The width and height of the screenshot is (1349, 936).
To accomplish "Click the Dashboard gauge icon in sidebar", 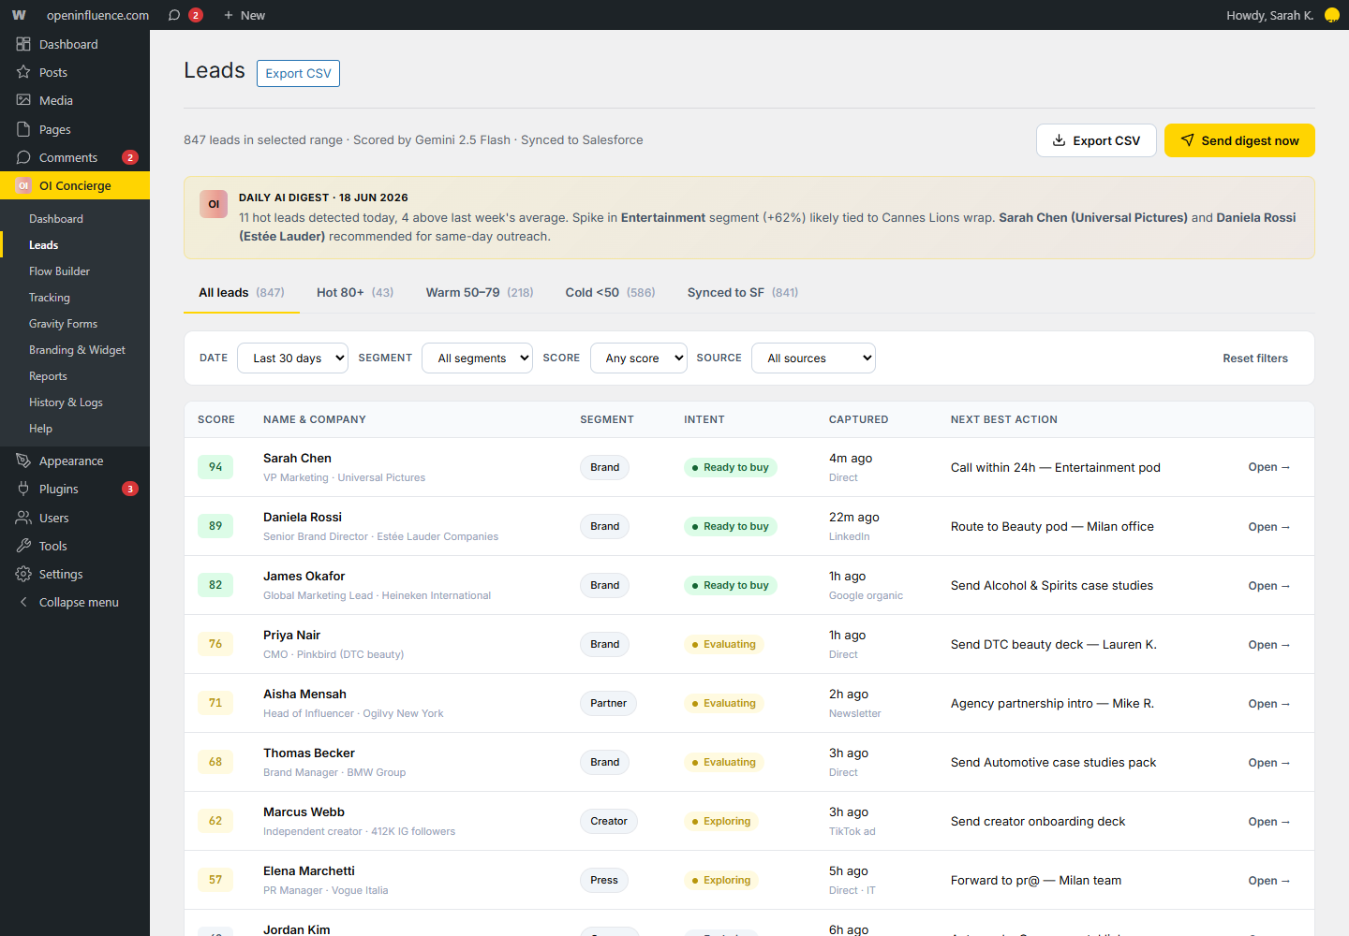I will [23, 44].
